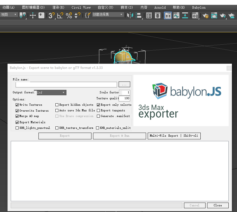Screen dimensions: 237x212
Task: Open the Babylon menu
Action: [199, 8]
